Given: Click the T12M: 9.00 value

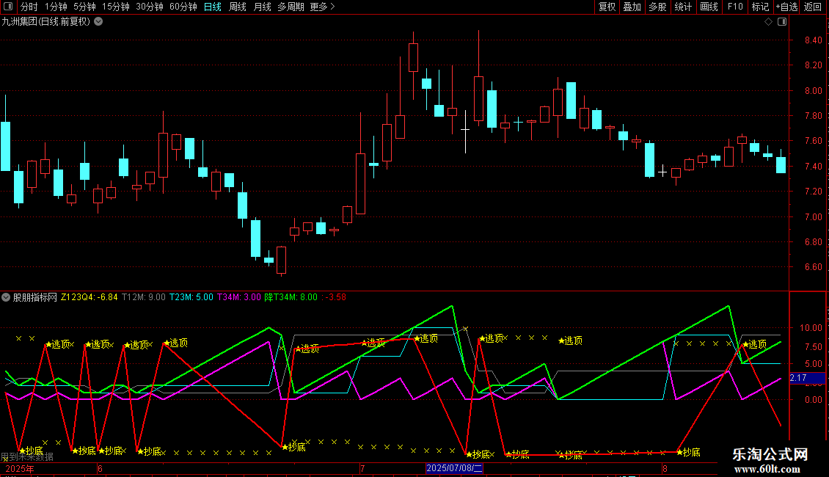Looking at the screenshot, I should pyautogui.click(x=143, y=297).
